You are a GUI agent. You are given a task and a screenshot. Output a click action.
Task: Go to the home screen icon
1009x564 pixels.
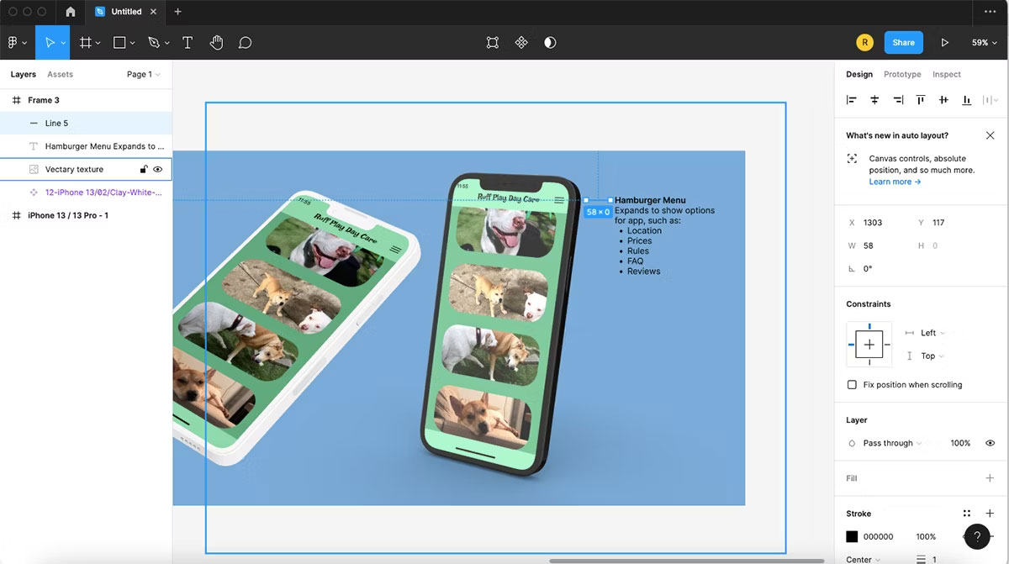70,12
